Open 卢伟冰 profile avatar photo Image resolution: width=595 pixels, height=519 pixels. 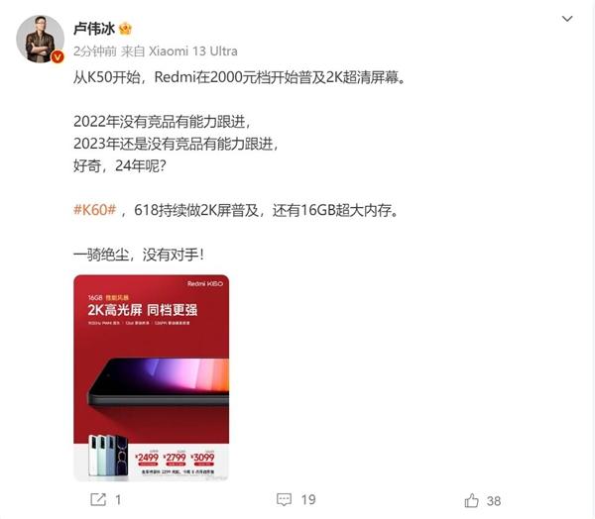pos(41,39)
